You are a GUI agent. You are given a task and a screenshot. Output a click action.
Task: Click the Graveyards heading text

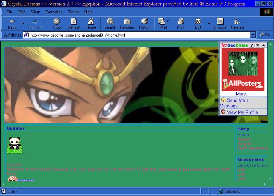click(x=251, y=159)
